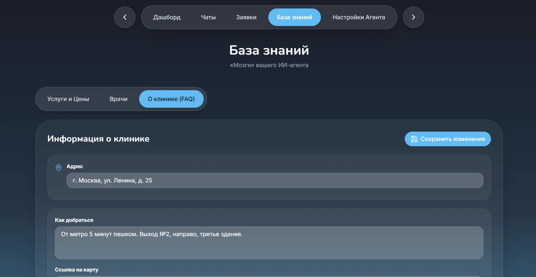Click the База знаний page heading

pos(269,50)
